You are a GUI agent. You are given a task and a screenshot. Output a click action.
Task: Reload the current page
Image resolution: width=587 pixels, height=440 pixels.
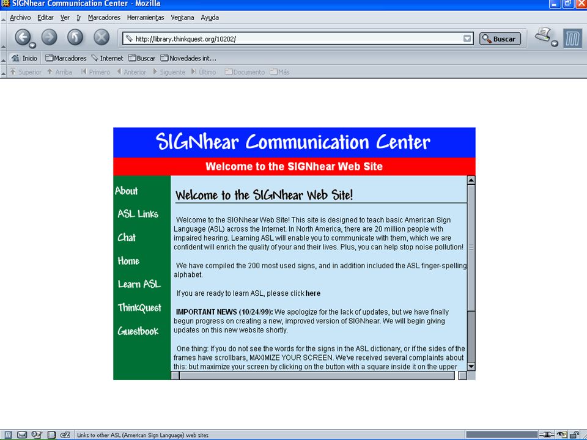tap(75, 37)
